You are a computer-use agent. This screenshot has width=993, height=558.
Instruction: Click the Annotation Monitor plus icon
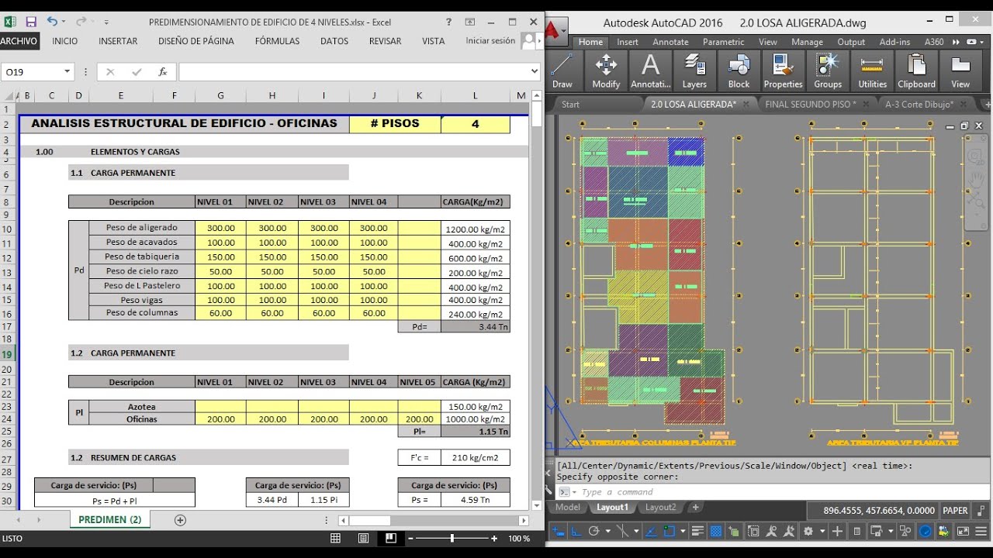pyautogui.click(x=837, y=531)
